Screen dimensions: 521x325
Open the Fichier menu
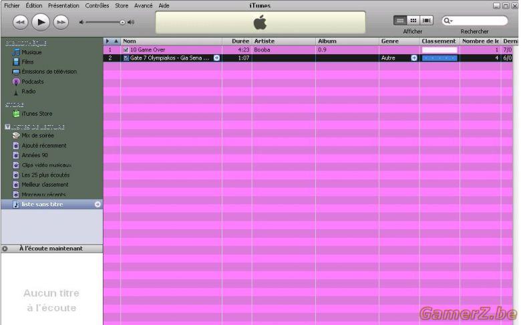coord(11,5)
